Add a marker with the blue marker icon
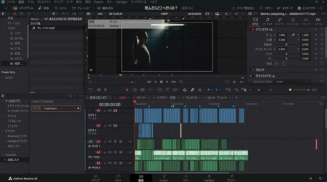This screenshot has height=182, width=327. point(217,90)
